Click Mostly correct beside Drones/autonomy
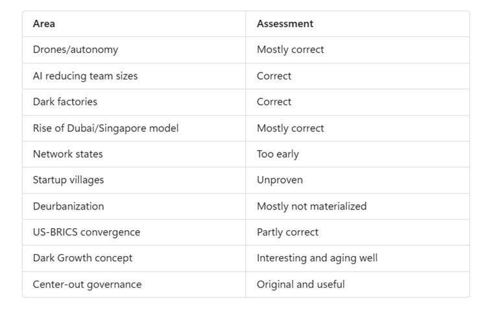 tap(290, 50)
